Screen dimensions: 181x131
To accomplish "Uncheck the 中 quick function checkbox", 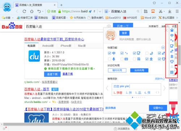I will 109,53.
